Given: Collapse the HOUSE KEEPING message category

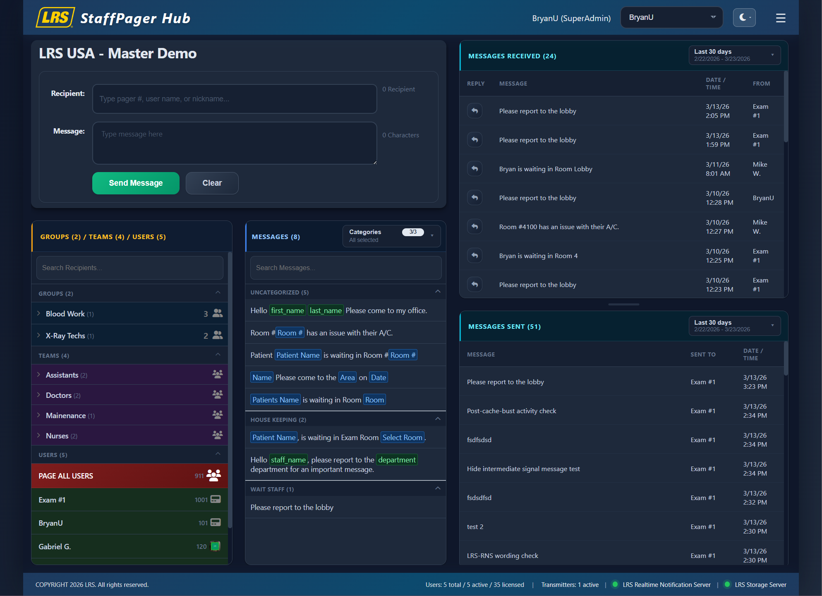Looking at the screenshot, I should coord(438,419).
